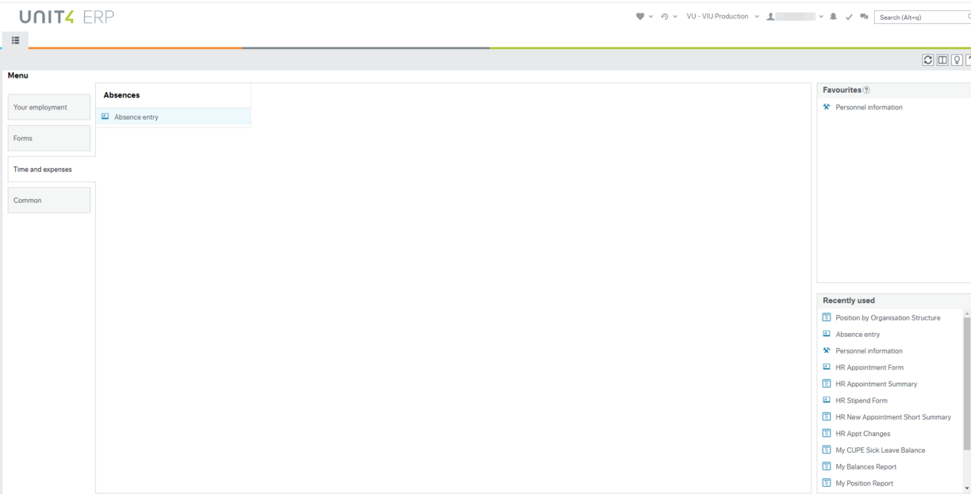Expand the arrow next to heart icon
971x494 pixels.
click(x=651, y=17)
